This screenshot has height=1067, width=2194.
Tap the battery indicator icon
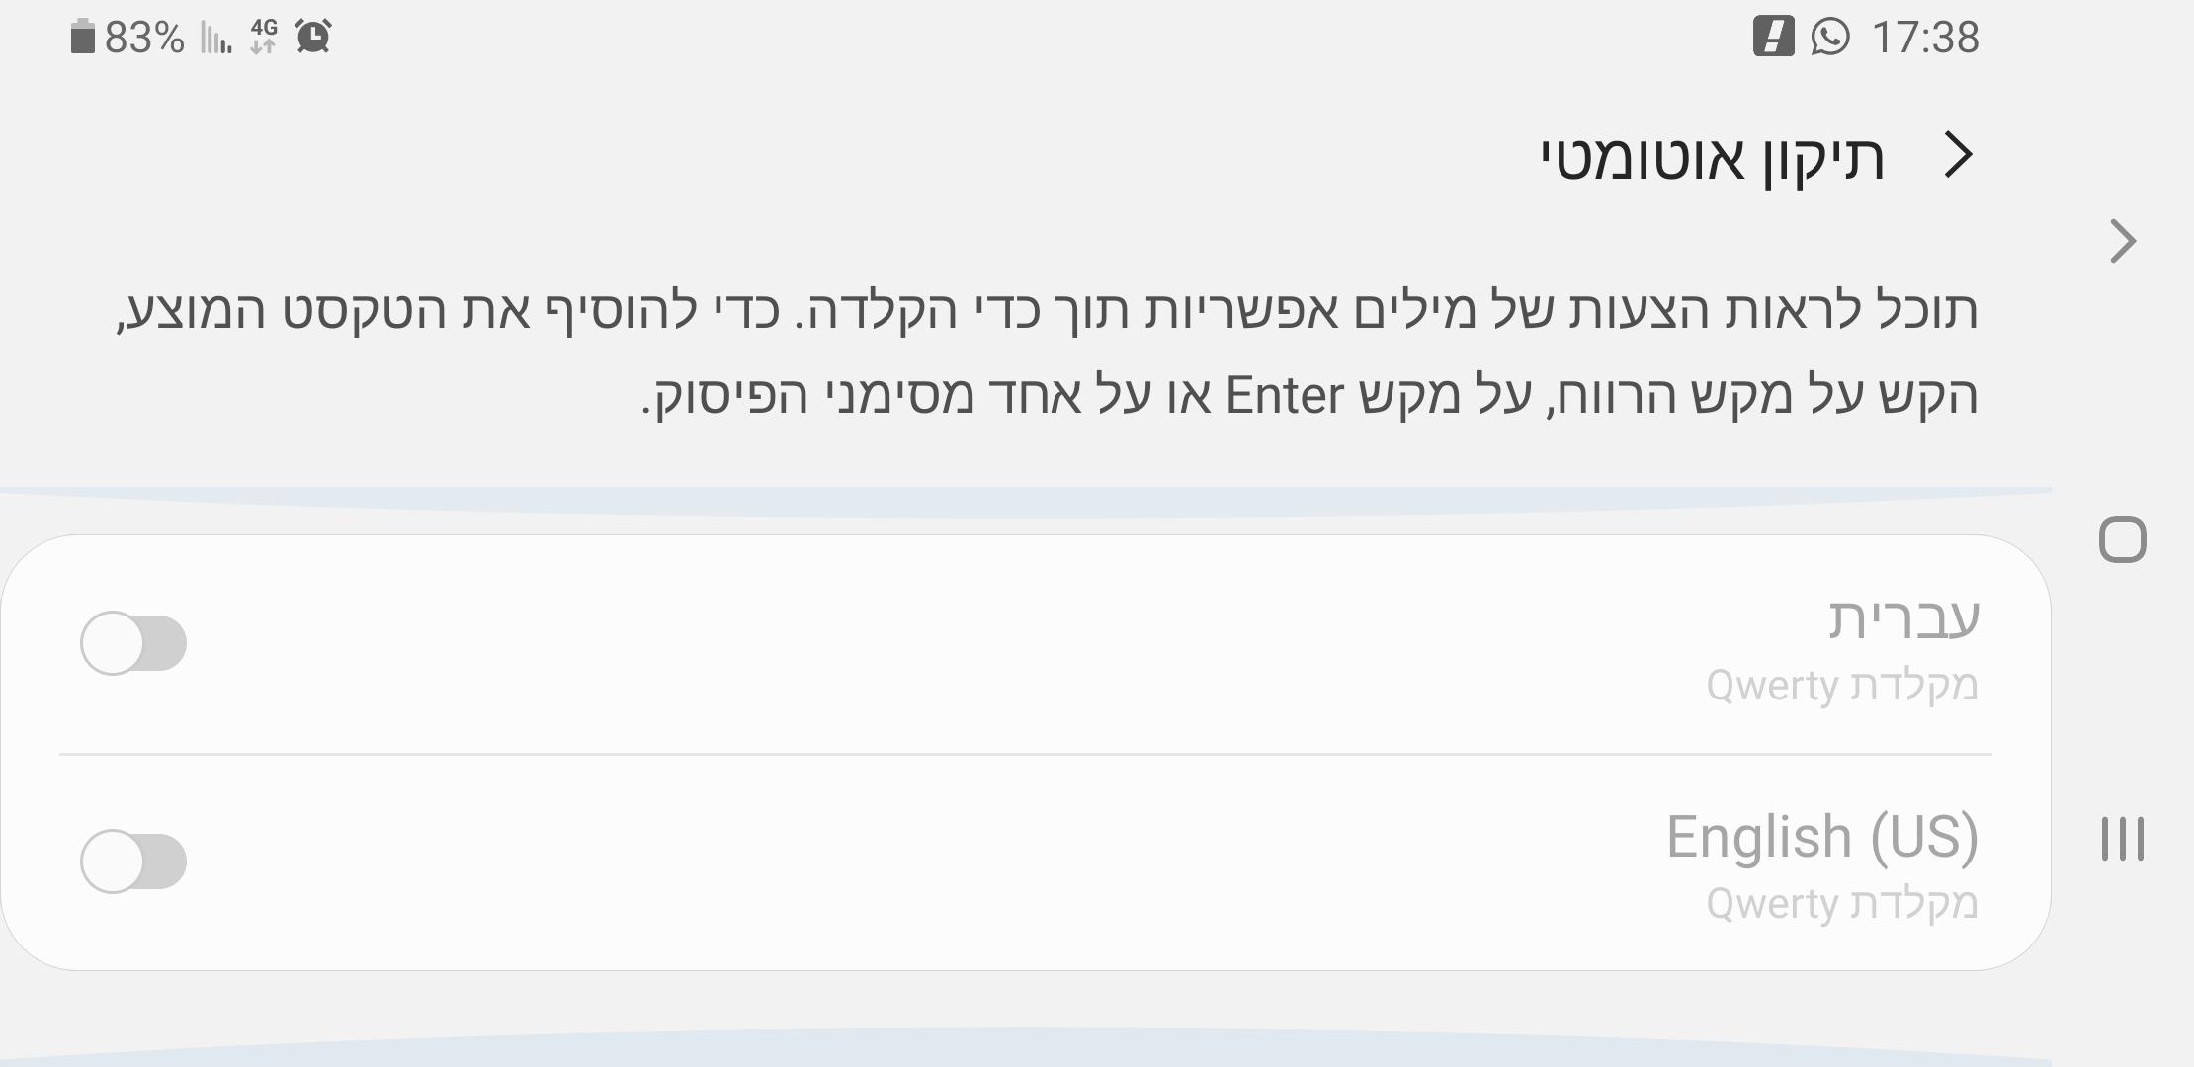(82, 38)
